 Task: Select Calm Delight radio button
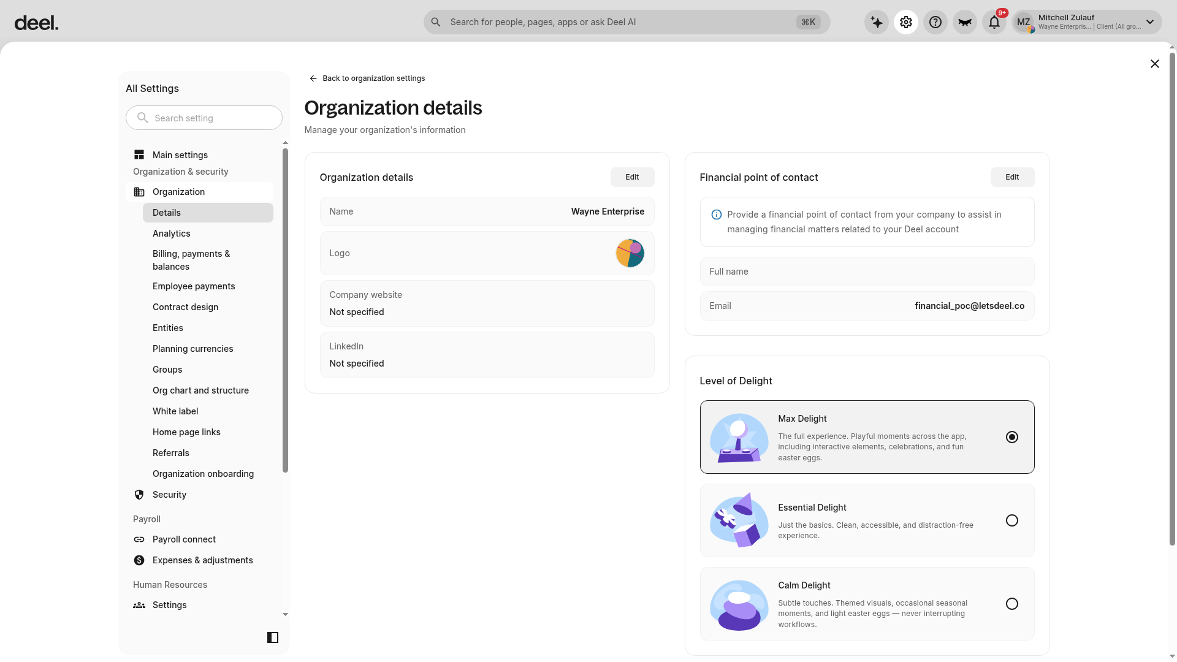click(1012, 604)
